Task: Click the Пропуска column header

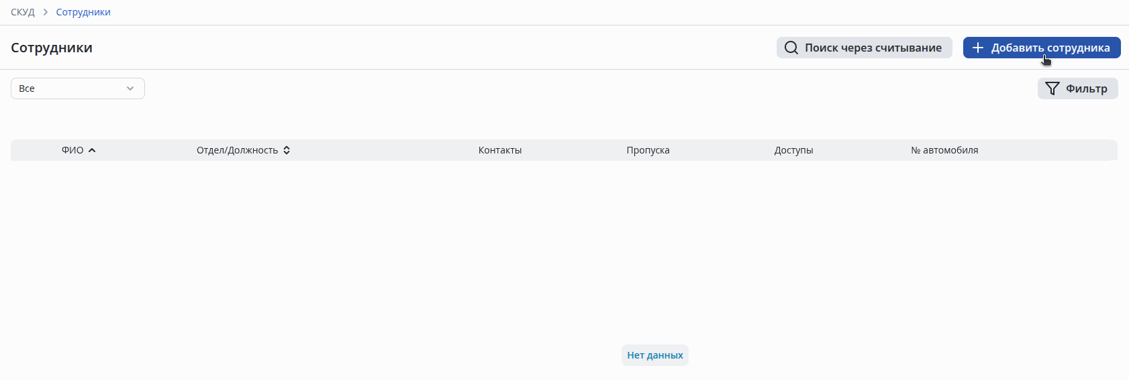Action: pos(648,150)
